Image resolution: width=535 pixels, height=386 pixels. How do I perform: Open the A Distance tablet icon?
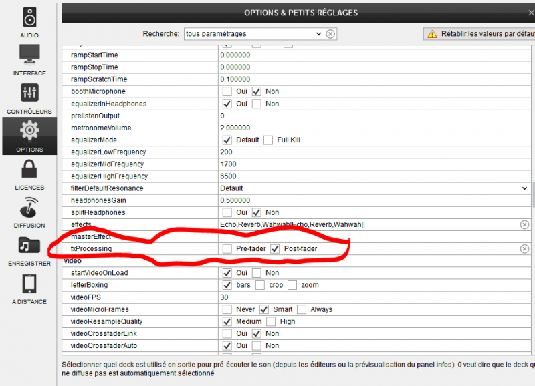tap(29, 284)
